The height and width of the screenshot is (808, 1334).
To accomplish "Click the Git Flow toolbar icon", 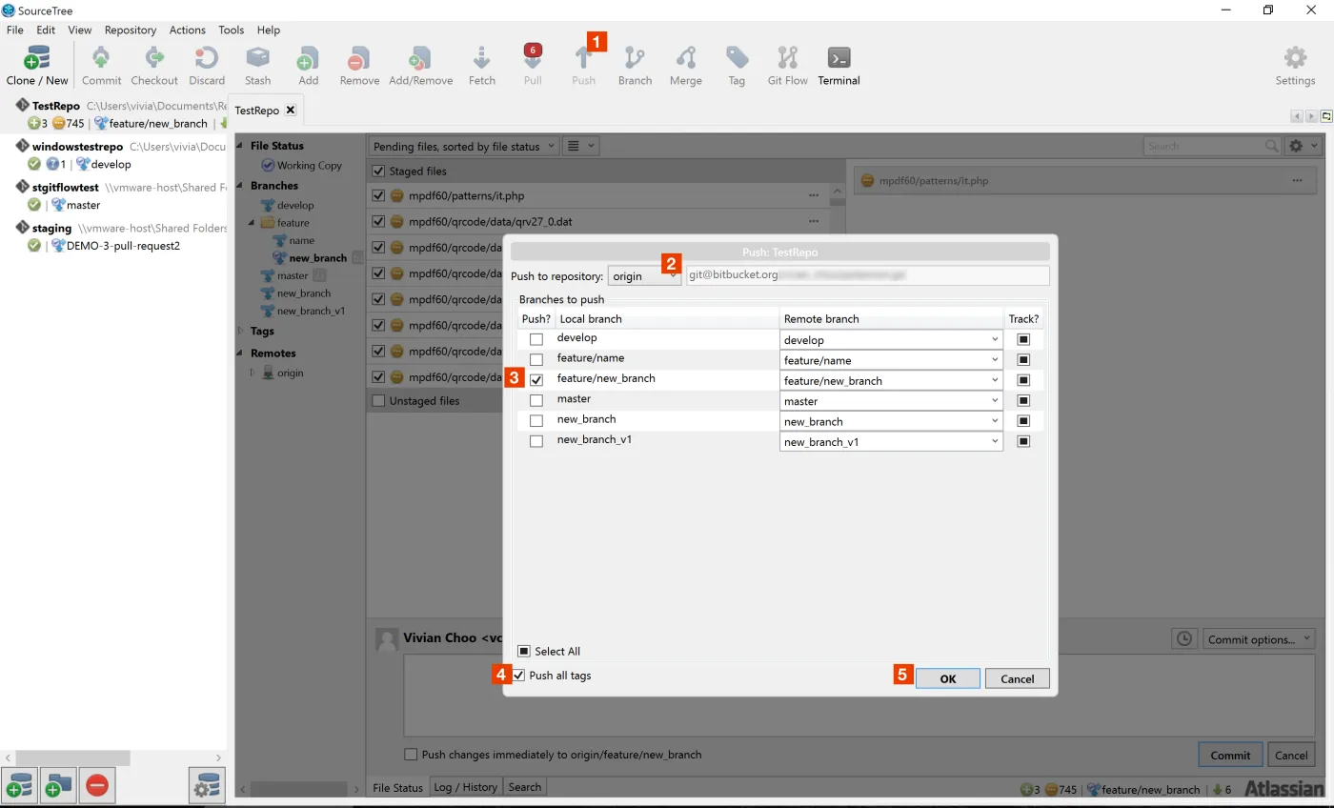I will (x=787, y=65).
